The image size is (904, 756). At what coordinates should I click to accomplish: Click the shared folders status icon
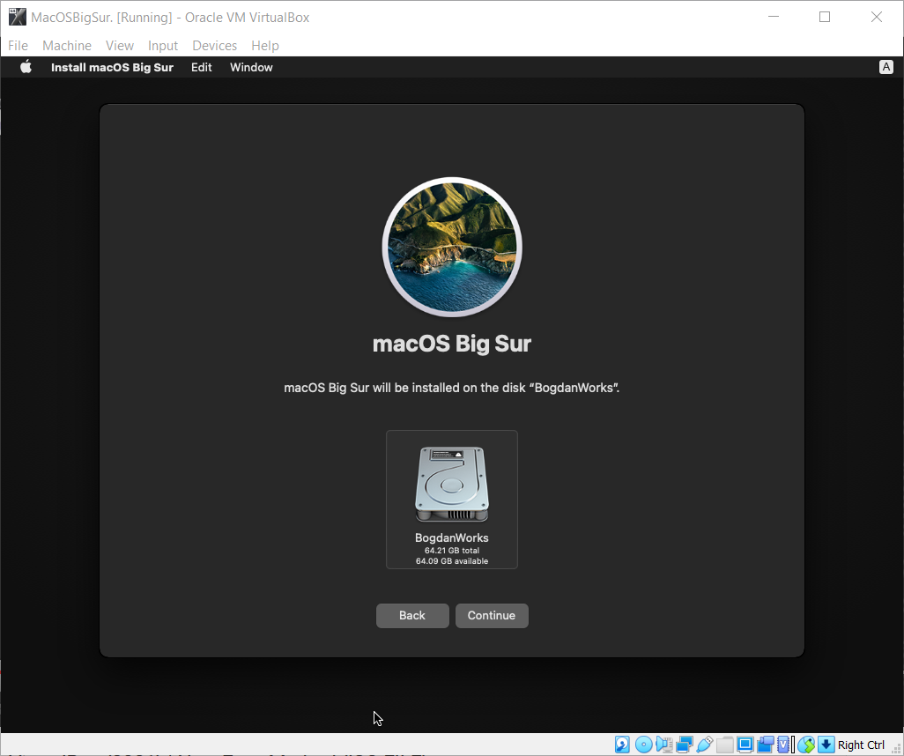[x=725, y=745]
